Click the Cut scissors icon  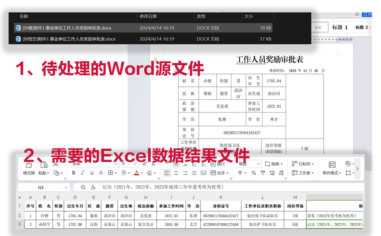coord(56,164)
